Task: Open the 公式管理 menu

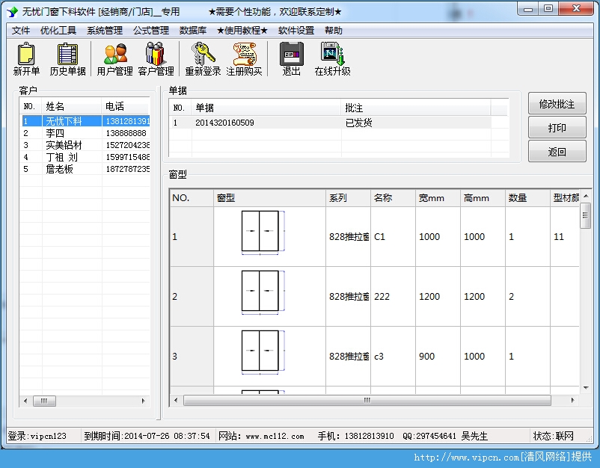Action: pyautogui.click(x=151, y=31)
